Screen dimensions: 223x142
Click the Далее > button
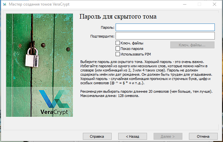point(168,136)
